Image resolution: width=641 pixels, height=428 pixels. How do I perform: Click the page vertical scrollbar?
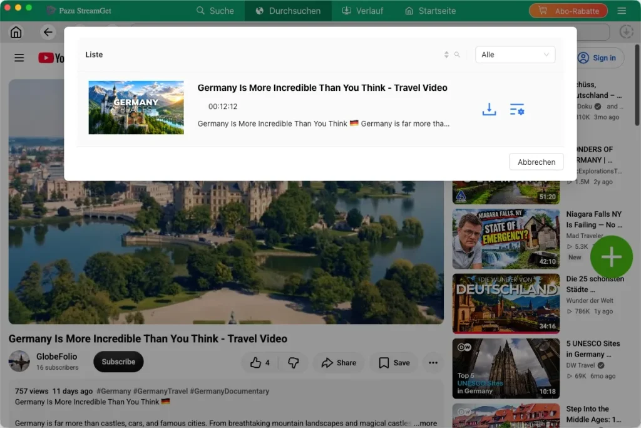tap(637, 85)
